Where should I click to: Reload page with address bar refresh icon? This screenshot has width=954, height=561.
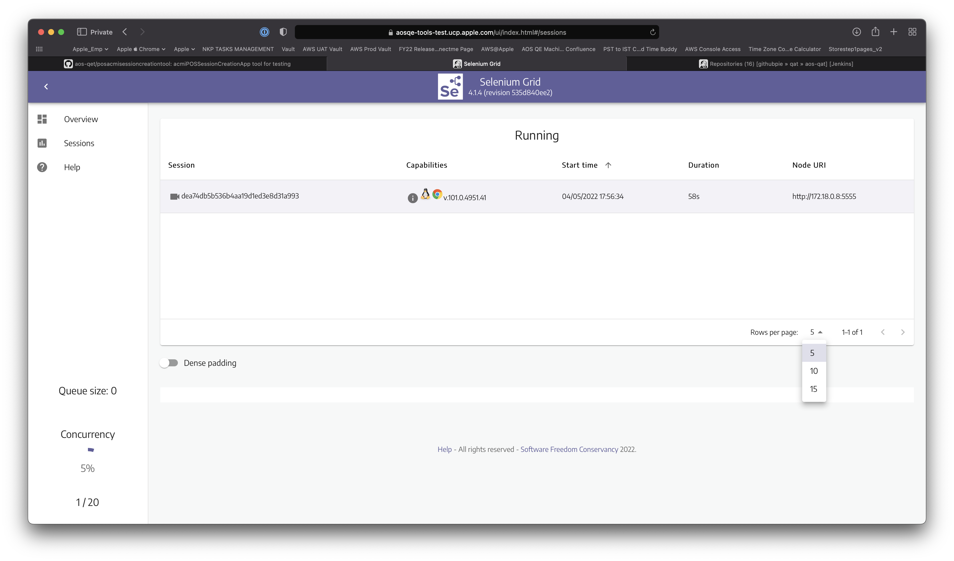(652, 32)
